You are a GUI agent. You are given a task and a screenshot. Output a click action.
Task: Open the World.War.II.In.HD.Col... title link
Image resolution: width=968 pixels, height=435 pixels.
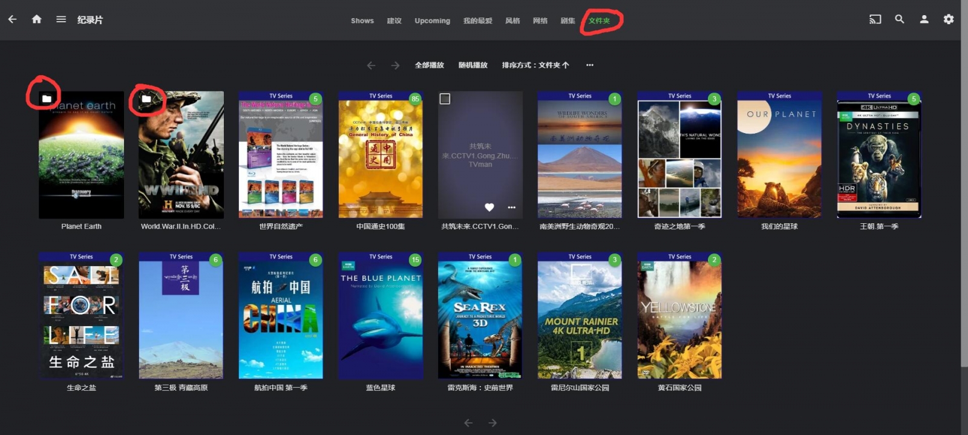[181, 226]
